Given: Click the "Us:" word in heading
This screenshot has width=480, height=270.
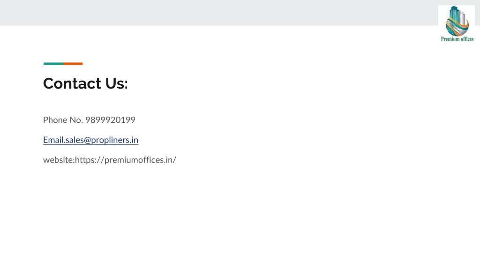Looking at the screenshot, I should pyautogui.click(x=116, y=83).
